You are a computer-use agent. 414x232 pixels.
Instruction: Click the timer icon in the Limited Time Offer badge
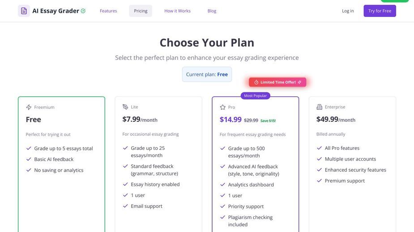click(x=256, y=83)
